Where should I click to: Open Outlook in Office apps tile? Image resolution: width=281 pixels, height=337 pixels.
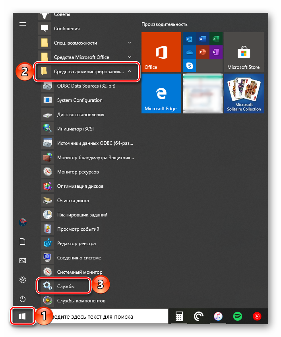pos(189,39)
